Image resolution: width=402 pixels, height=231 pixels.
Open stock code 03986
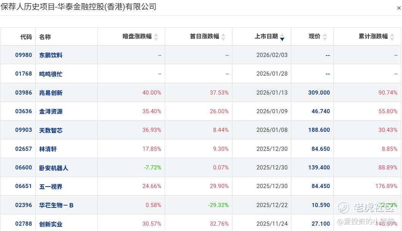[24, 92]
